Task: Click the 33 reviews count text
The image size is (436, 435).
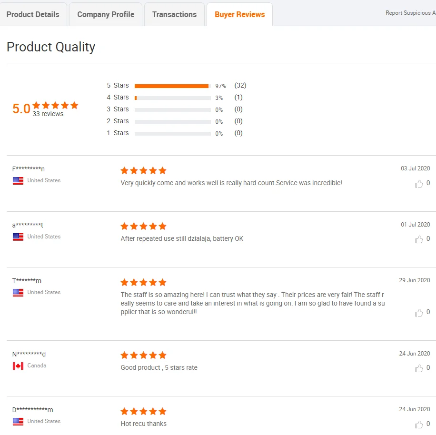Action: pos(48,114)
